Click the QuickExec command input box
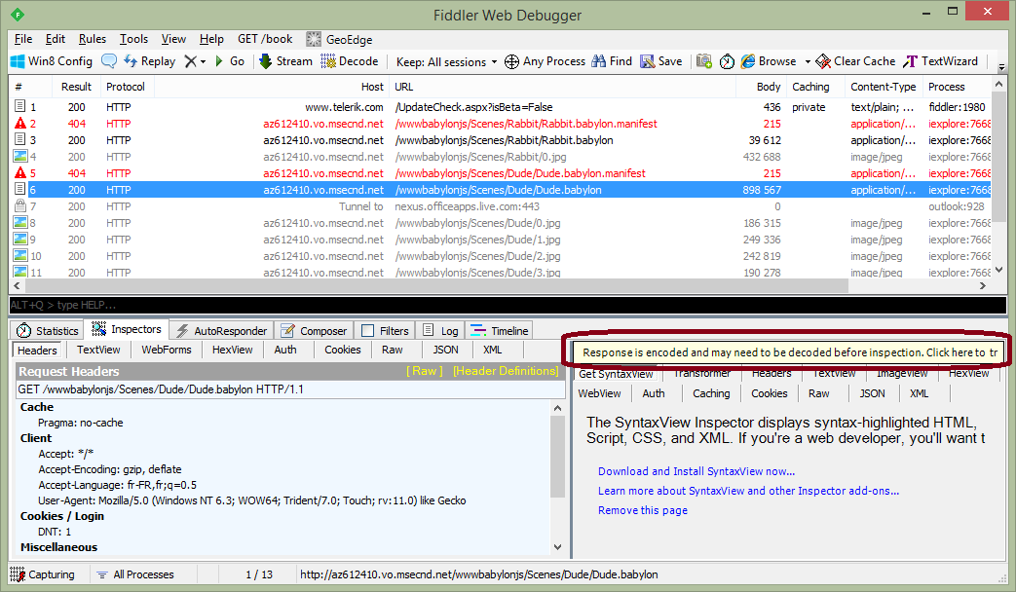 (487, 306)
